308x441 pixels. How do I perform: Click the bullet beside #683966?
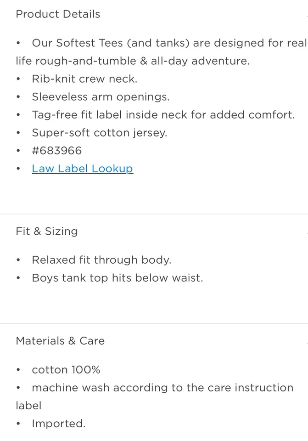click(x=18, y=151)
